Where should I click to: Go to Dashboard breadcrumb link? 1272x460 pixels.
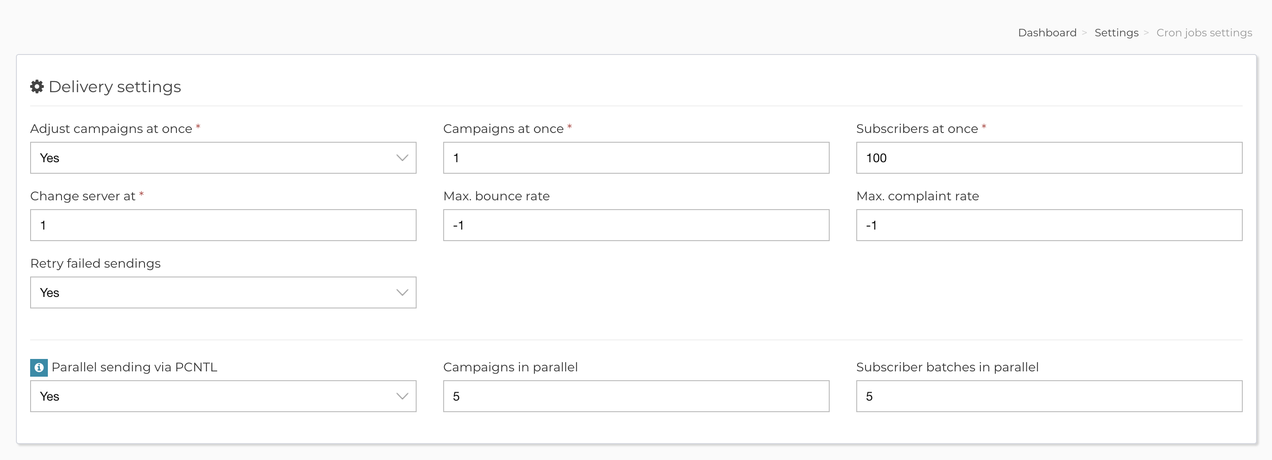click(x=1047, y=33)
